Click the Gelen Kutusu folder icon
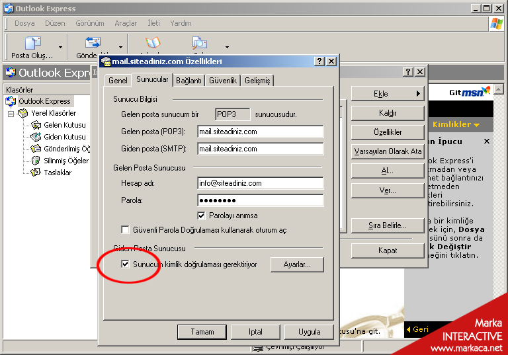The image size is (508, 355). click(x=36, y=125)
